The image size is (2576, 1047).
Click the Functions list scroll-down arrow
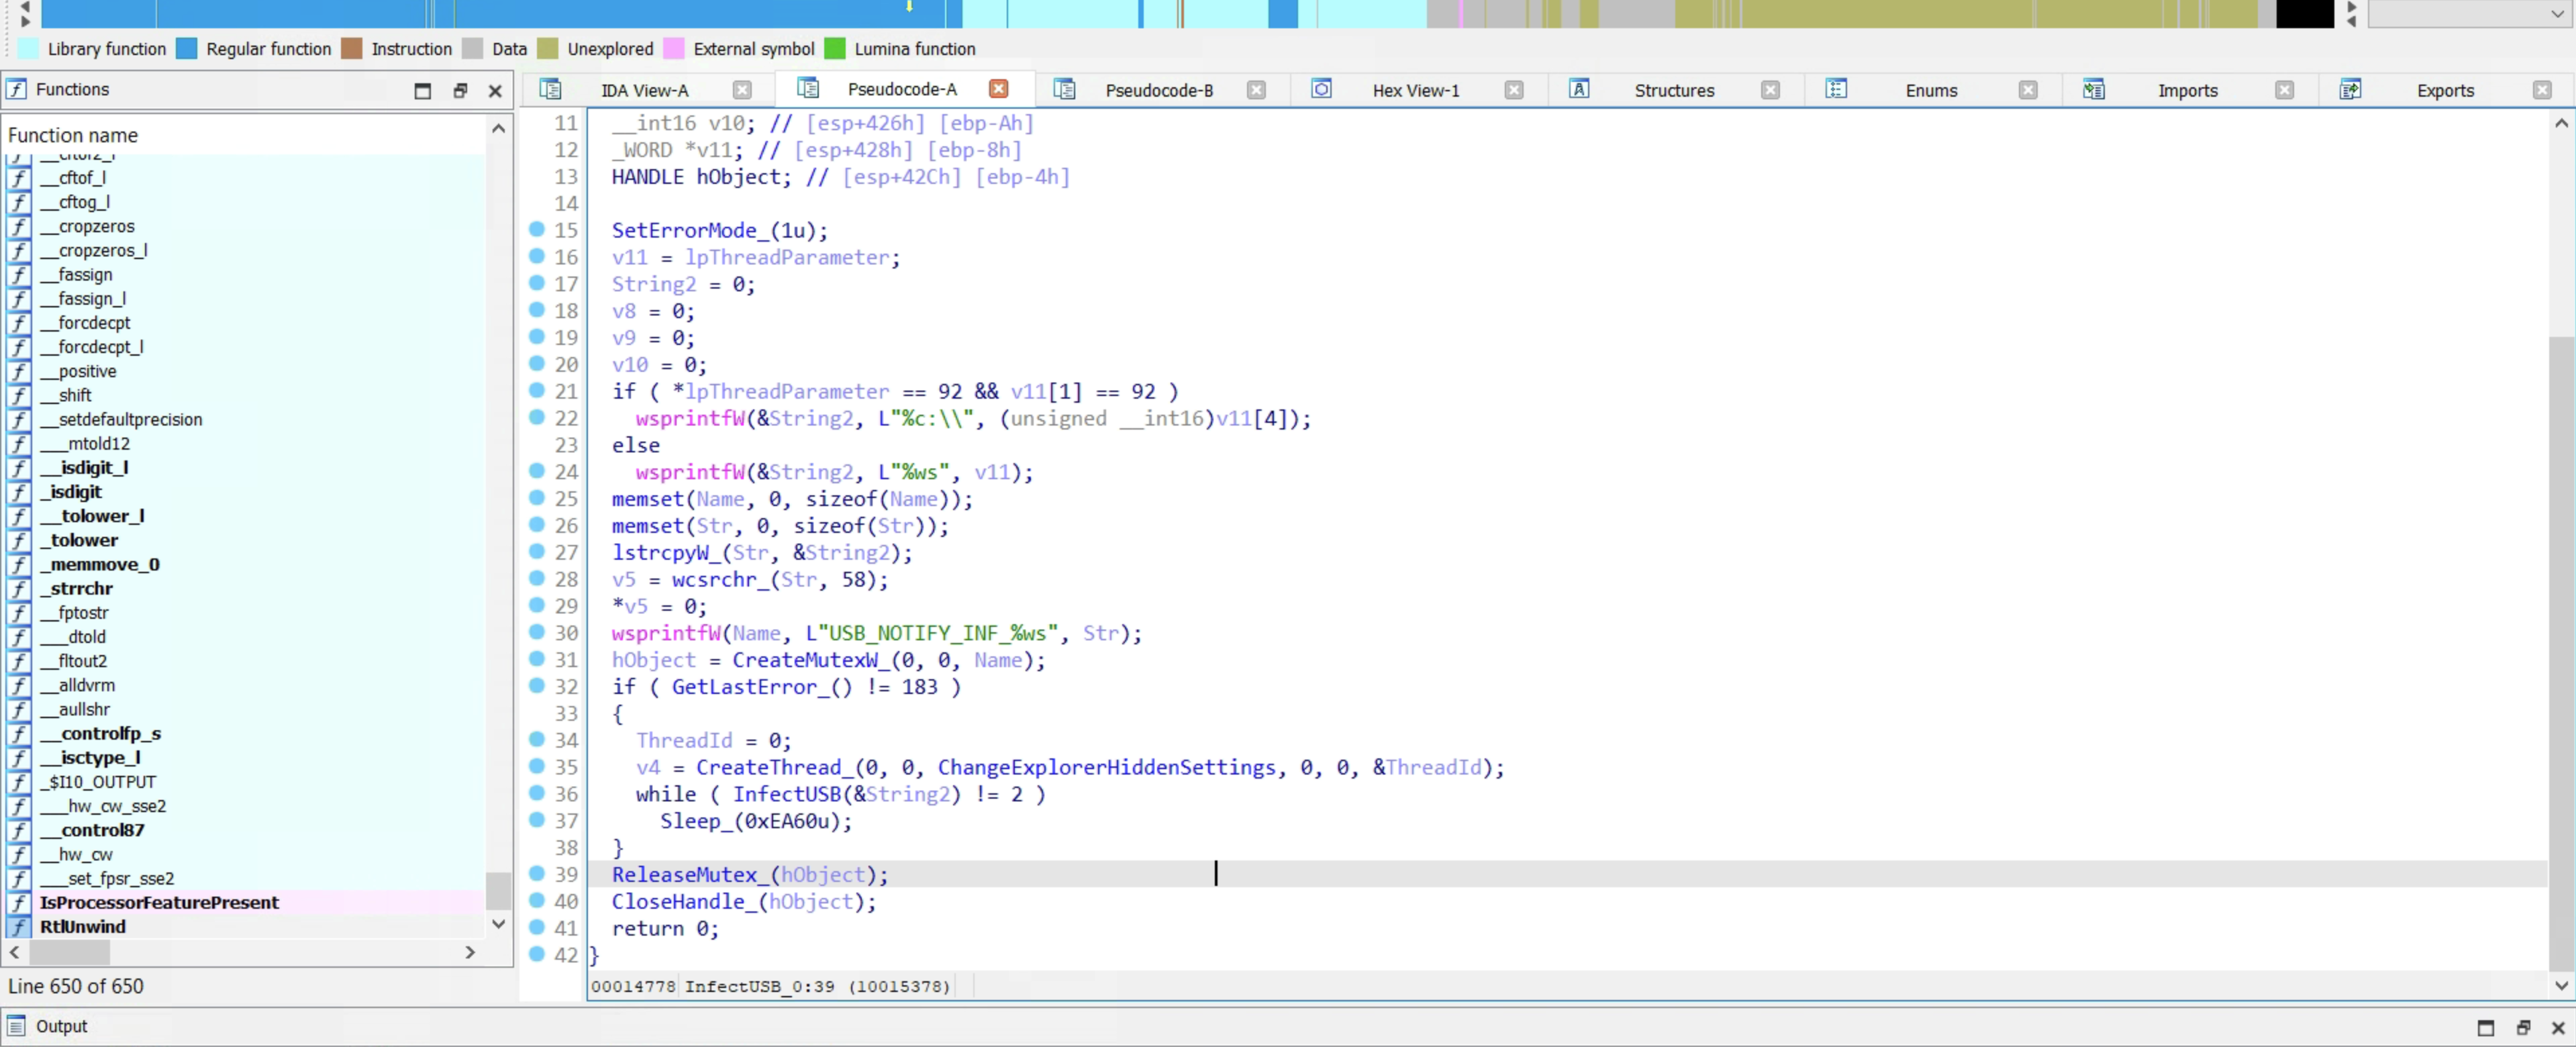[499, 924]
